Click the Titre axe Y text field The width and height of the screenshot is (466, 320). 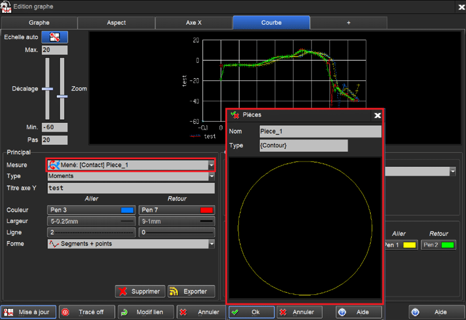[x=131, y=188]
